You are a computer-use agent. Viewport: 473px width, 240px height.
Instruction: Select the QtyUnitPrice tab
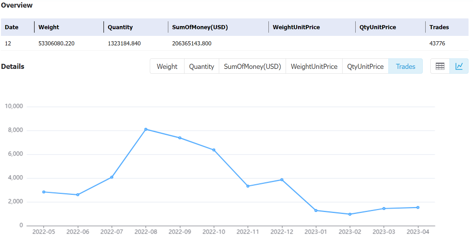[x=365, y=66]
